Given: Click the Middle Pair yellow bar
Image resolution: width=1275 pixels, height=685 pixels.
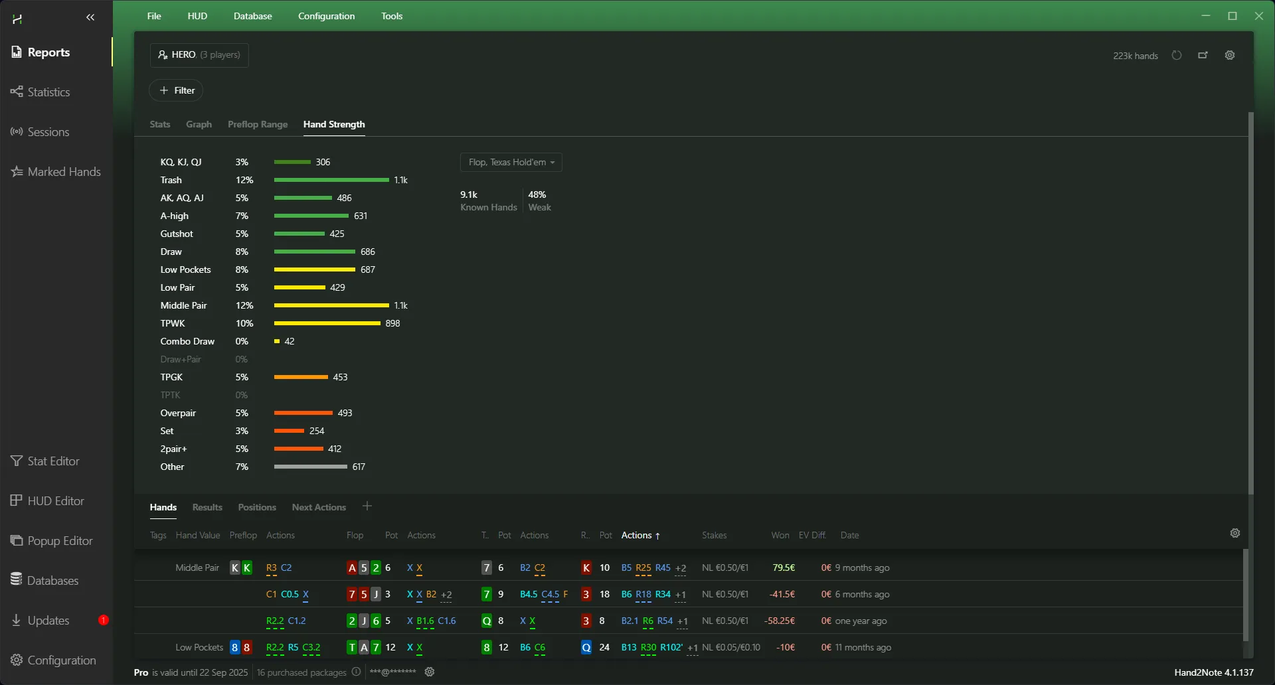Looking at the screenshot, I should point(331,306).
